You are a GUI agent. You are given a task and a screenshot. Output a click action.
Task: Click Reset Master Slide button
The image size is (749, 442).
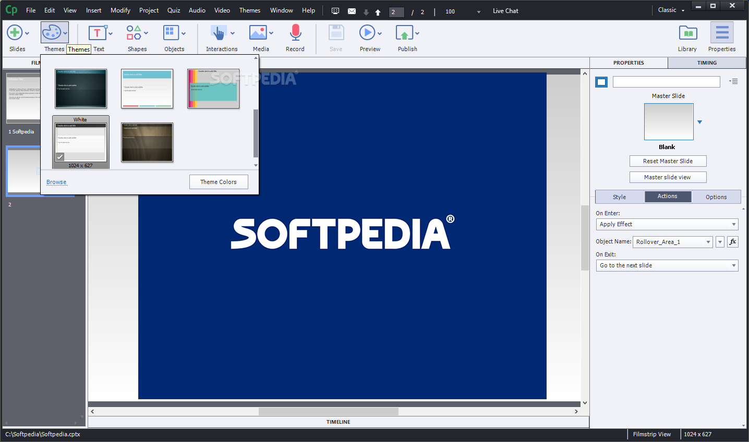click(668, 161)
